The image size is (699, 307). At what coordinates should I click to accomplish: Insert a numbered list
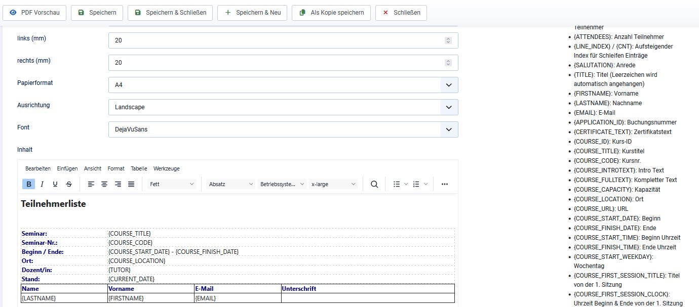coord(416,184)
